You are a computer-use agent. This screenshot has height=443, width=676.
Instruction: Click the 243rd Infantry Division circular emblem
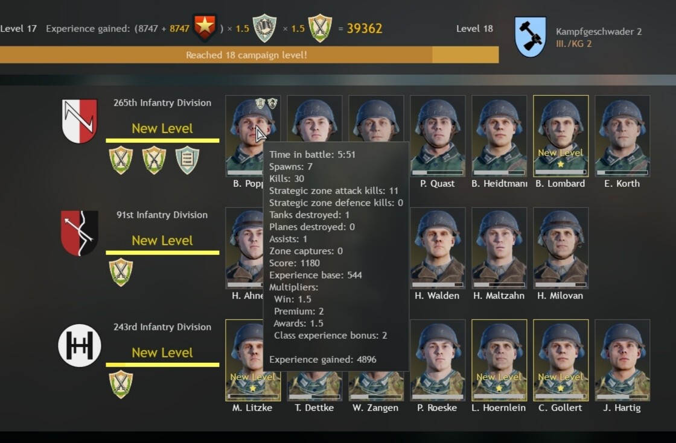point(79,345)
